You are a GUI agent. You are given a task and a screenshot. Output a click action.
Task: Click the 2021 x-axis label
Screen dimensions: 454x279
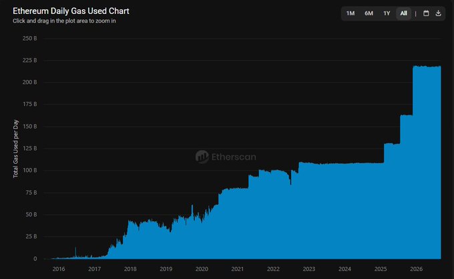coord(238,269)
